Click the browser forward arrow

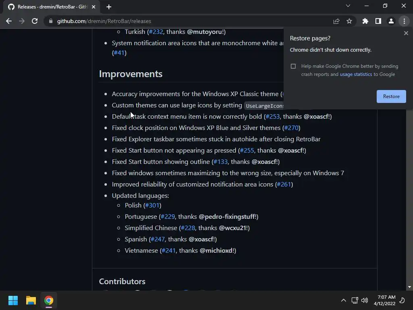tap(22, 21)
